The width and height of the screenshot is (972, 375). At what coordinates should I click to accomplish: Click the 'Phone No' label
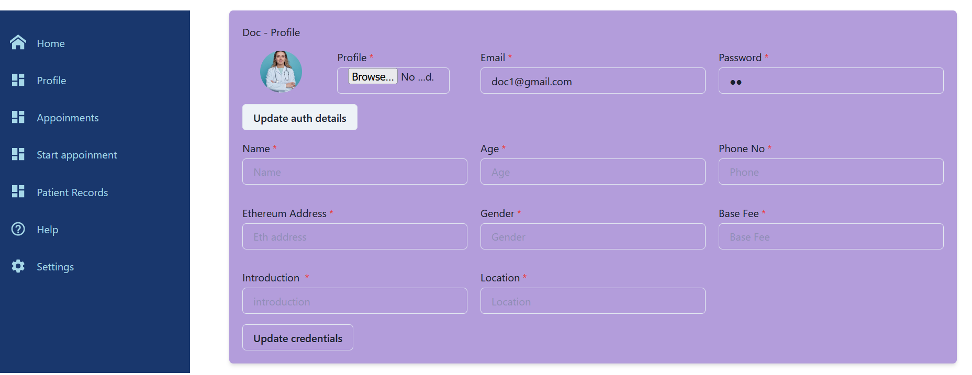742,149
